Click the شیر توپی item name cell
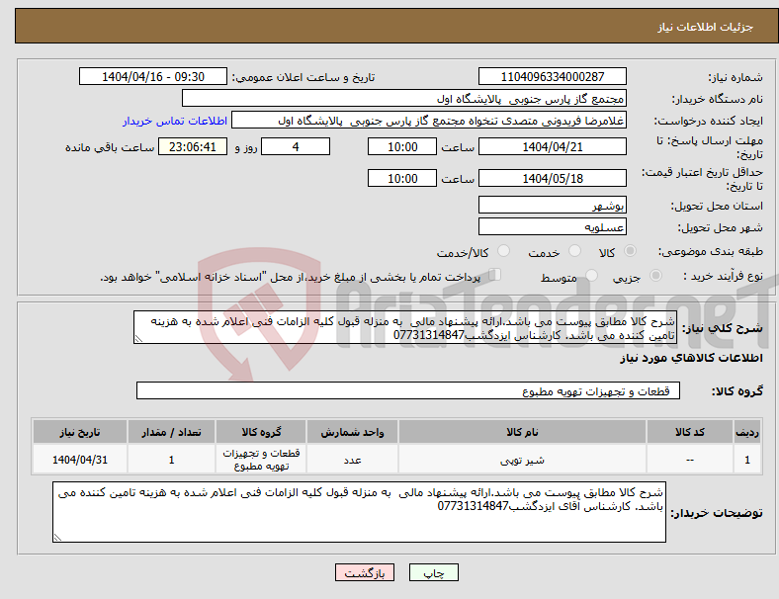779x599 pixels. coord(522,460)
